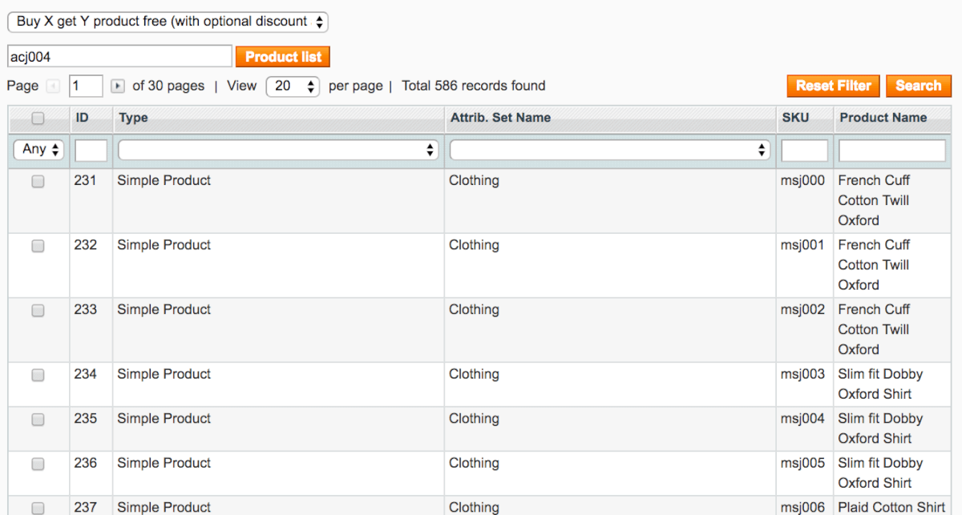Open the per page View dropdown
The image size is (962, 515).
(293, 86)
